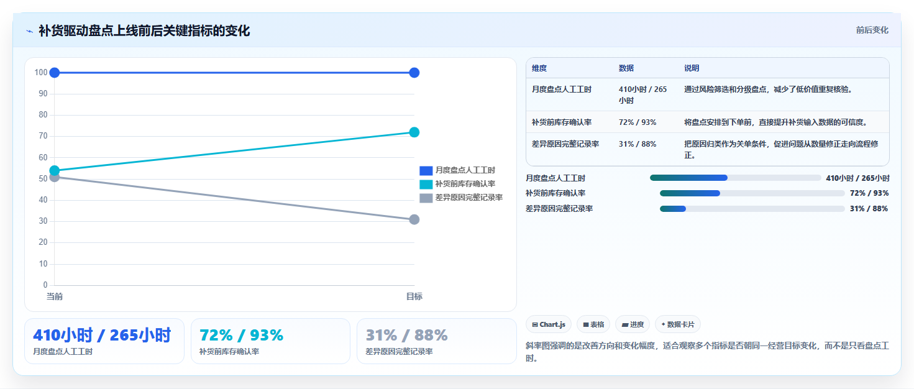The height and width of the screenshot is (389, 914).
Task: Click y-axis tick label 100
Action: [41, 73]
